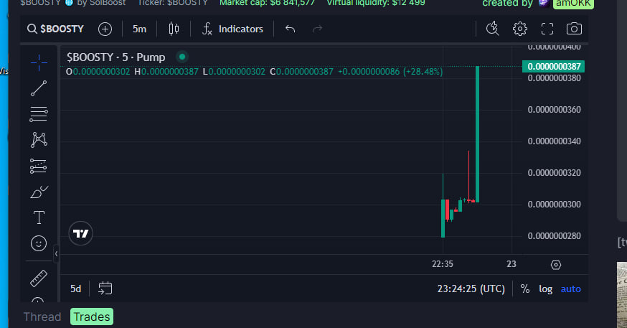Open the $BOOSTY symbol search
Screen dimensions: 627x328
pyautogui.click(x=55, y=29)
